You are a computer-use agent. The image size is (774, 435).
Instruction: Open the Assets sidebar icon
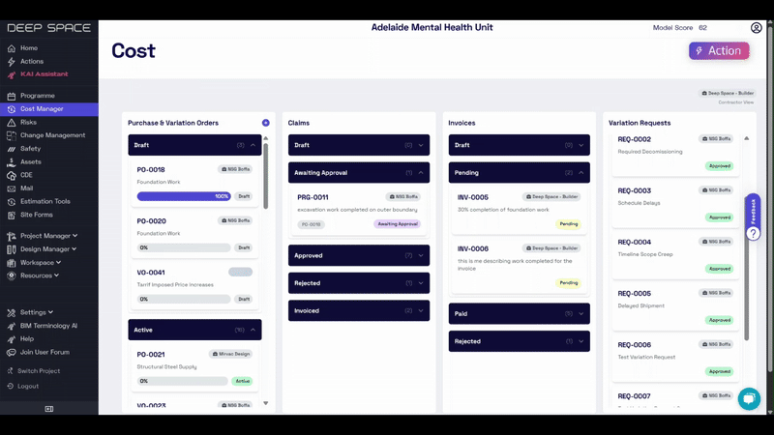pos(12,162)
